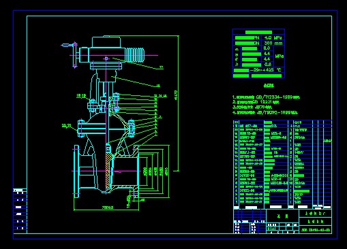Select the tall vertical overall height dimension
Image resolution: width=347 pixels, height=249 pixels.
178,103
